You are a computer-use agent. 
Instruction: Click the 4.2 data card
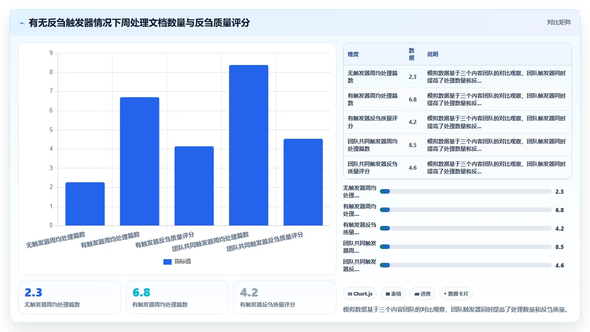(285, 297)
